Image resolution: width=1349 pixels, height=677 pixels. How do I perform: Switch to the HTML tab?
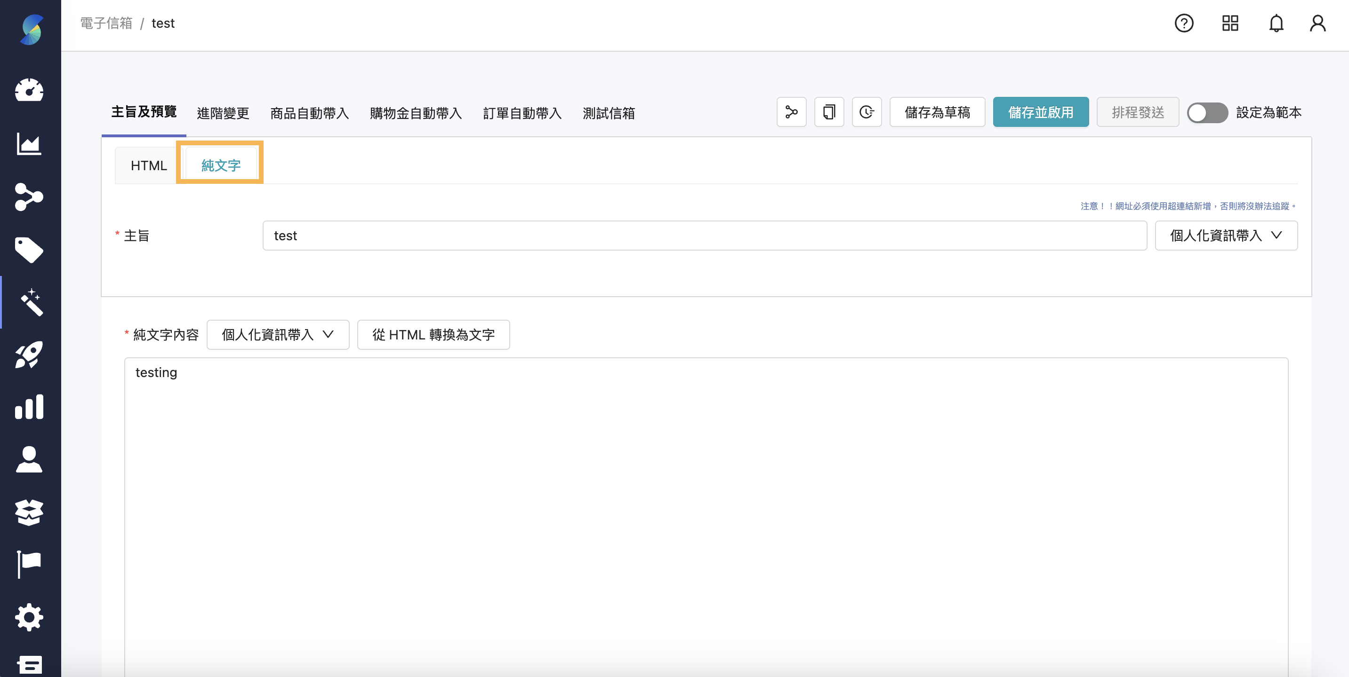[x=149, y=165]
